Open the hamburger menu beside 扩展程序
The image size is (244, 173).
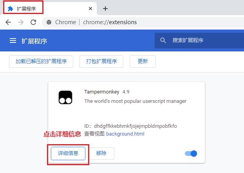click(x=13, y=41)
